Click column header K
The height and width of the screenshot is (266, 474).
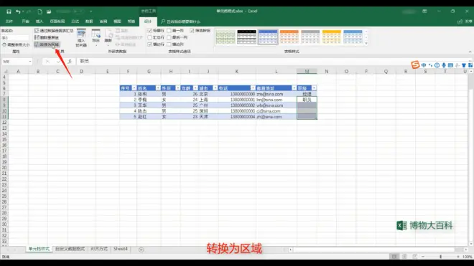237,72
